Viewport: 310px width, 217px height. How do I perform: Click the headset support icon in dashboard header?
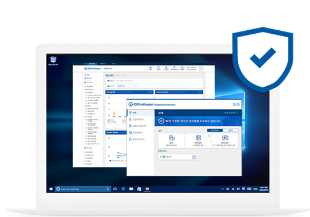pyautogui.click(x=182, y=68)
